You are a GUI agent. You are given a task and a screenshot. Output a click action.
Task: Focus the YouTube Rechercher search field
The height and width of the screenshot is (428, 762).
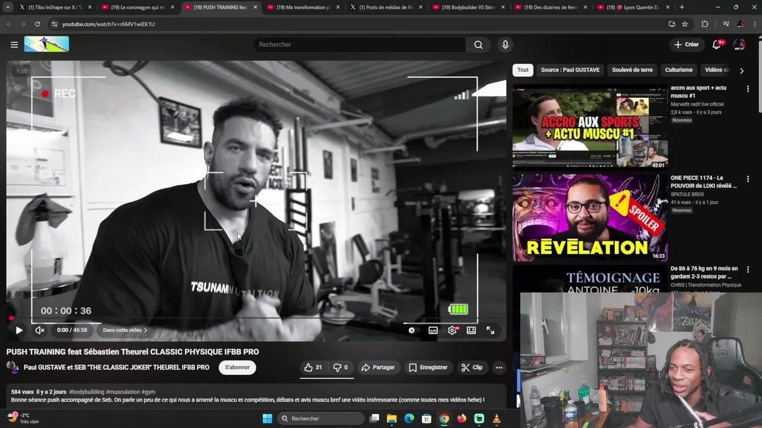(360, 45)
